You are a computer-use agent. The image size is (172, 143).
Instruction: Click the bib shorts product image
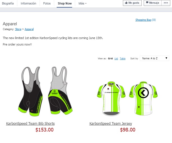(45, 91)
